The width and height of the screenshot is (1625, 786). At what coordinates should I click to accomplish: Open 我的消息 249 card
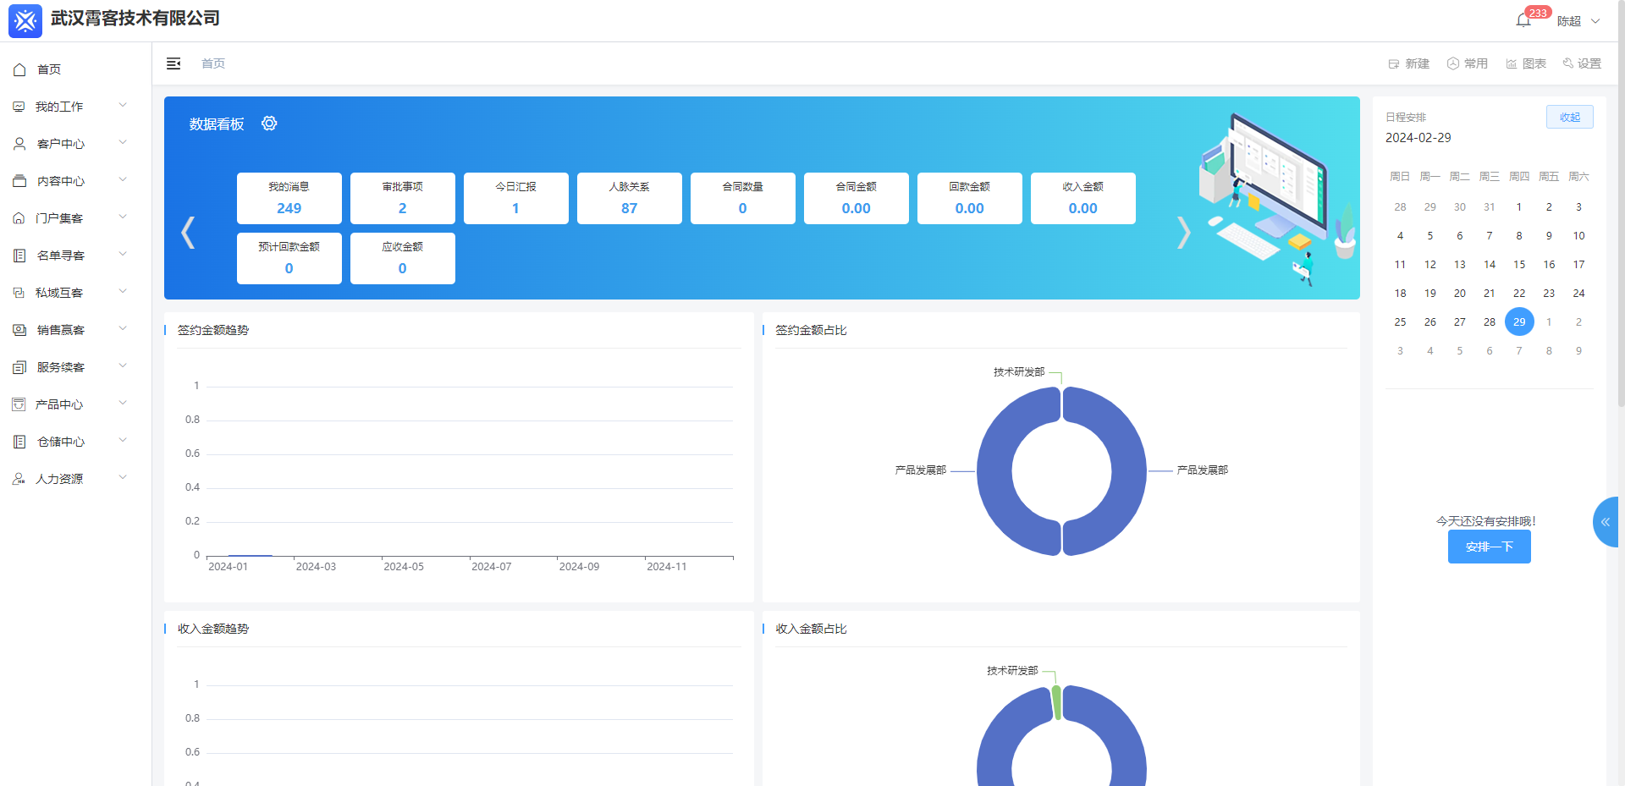click(289, 198)
